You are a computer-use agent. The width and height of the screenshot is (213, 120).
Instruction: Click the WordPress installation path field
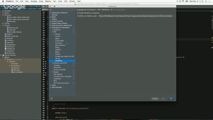coord(135,16)
